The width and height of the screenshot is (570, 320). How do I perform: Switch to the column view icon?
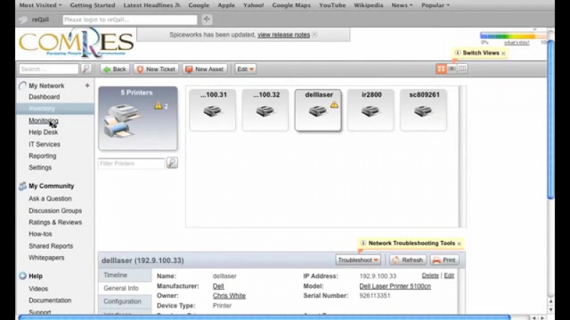[x=462, y=68]
